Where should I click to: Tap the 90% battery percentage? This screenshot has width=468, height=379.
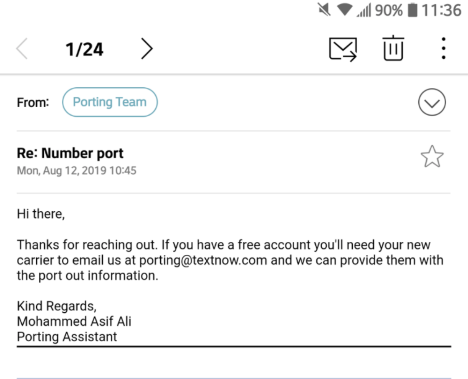389,10
